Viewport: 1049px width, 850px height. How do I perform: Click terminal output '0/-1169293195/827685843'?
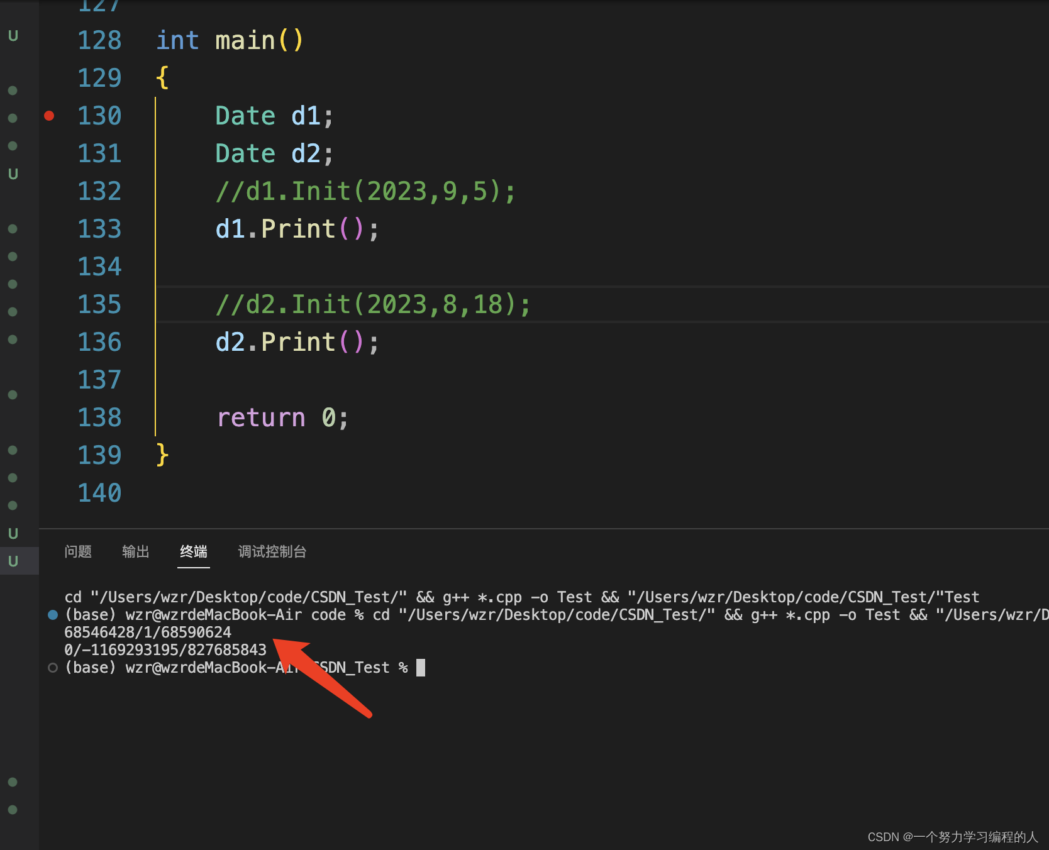pyautogui.click(x=165, y=649)
